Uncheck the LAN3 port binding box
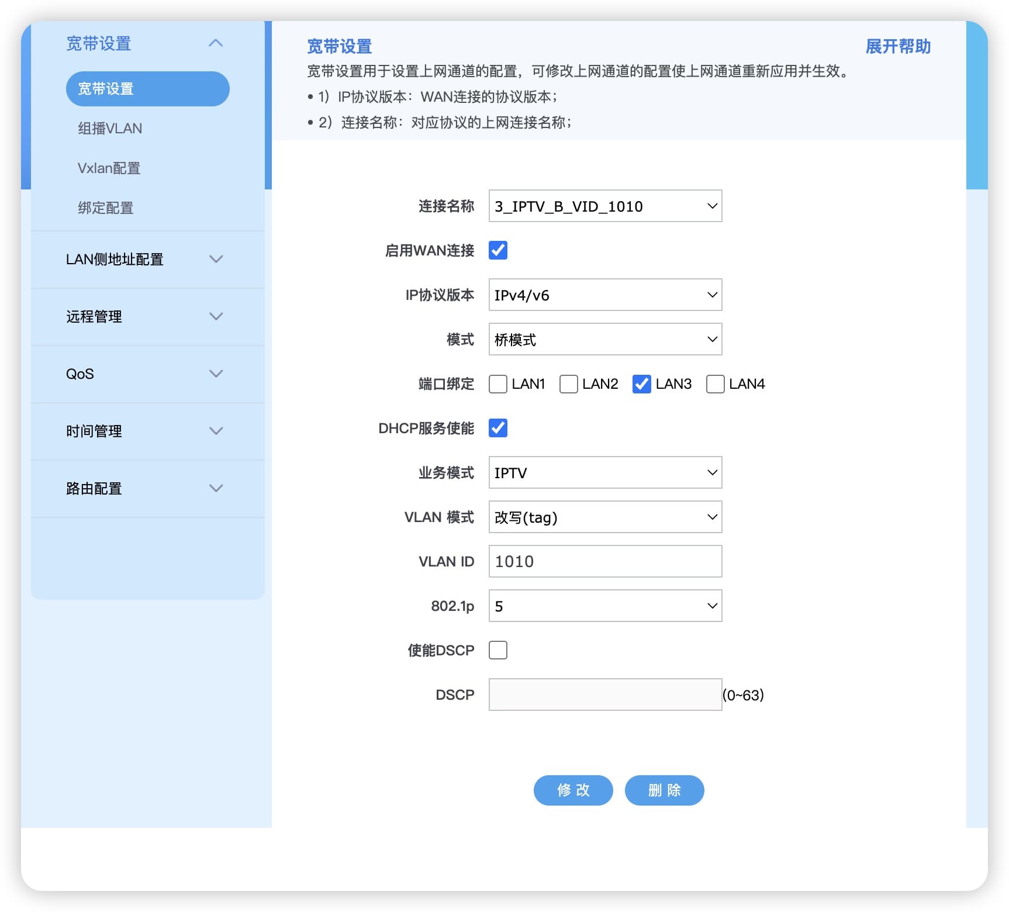This screenshot has width=1009, height=912. pos(641,384)
